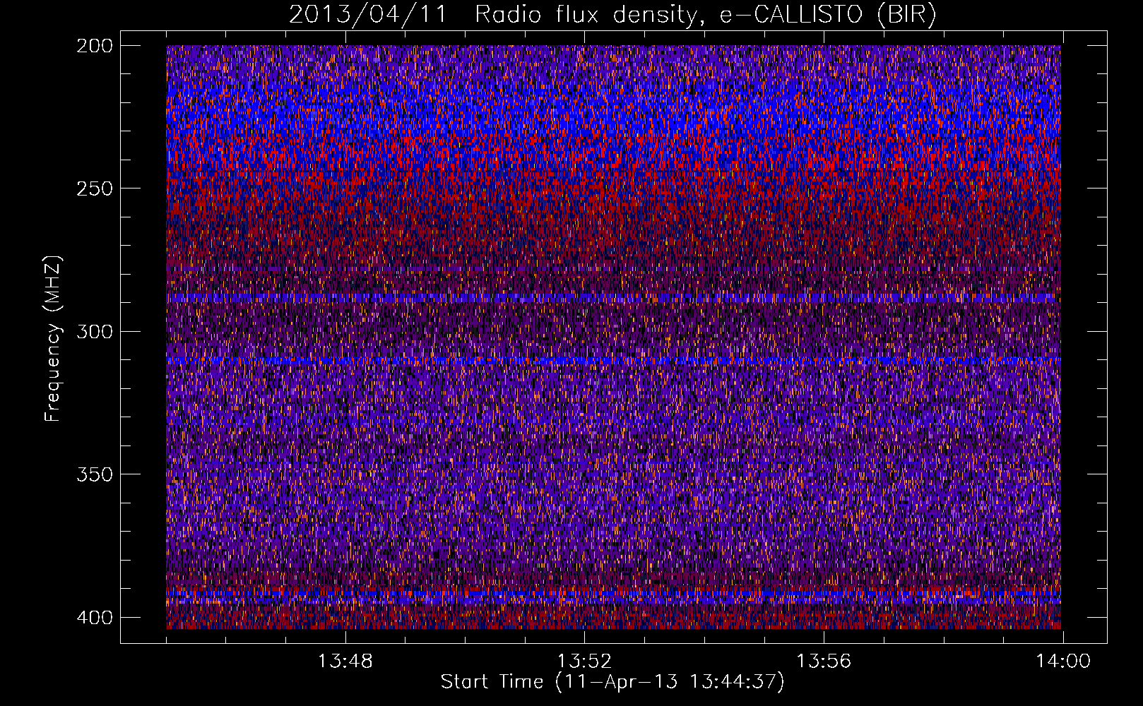1143x706 pixels.
Task: Click the '13:52' time tick label
Action: coord(584,662)
